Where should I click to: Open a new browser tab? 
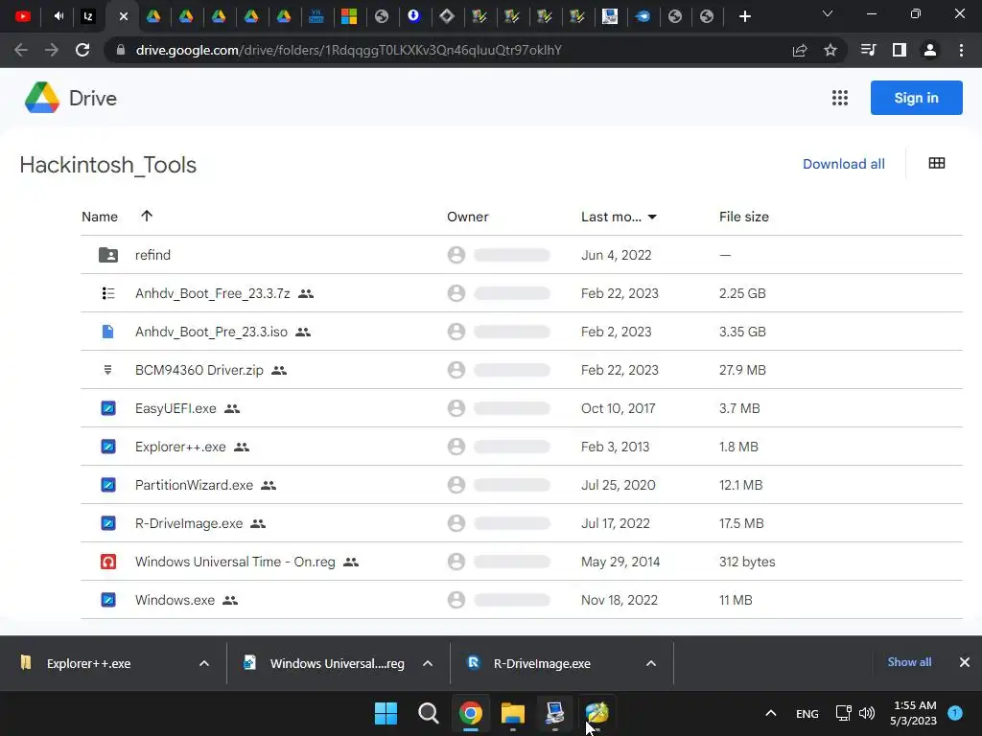click(744, 16)
